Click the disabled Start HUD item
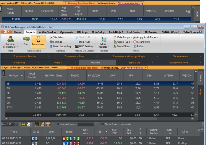The image size is (207, 145). coord(83,37)
